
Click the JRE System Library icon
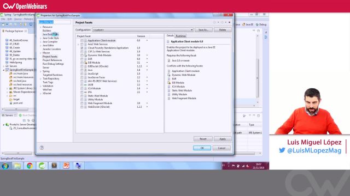coord(11,88)
